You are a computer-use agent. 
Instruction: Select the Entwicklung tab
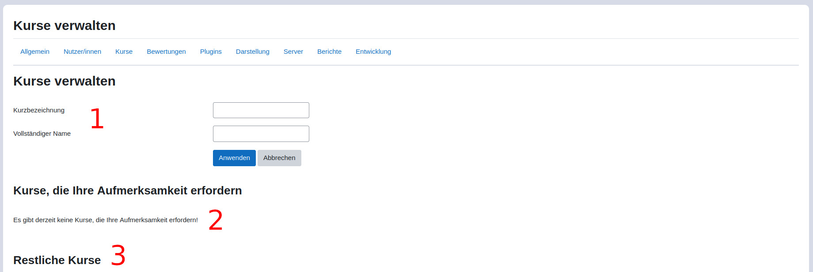click(x=373, y=52)
